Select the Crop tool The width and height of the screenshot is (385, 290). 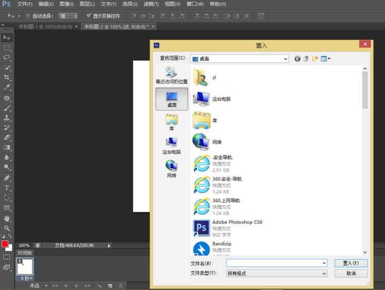click(7, 78)
